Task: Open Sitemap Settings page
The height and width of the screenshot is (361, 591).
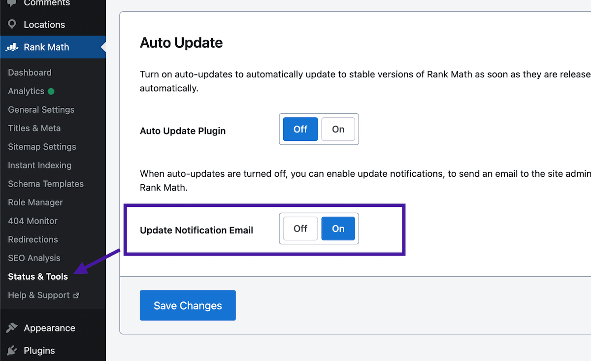Action: (x=42, y=147)
